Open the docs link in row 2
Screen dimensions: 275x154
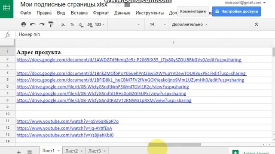pos(129,60)
